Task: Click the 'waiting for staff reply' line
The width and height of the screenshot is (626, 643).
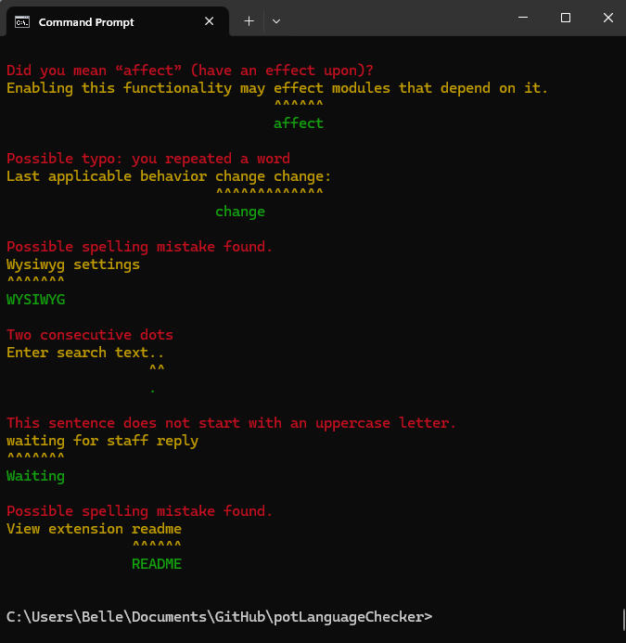Action: (103, 441)
